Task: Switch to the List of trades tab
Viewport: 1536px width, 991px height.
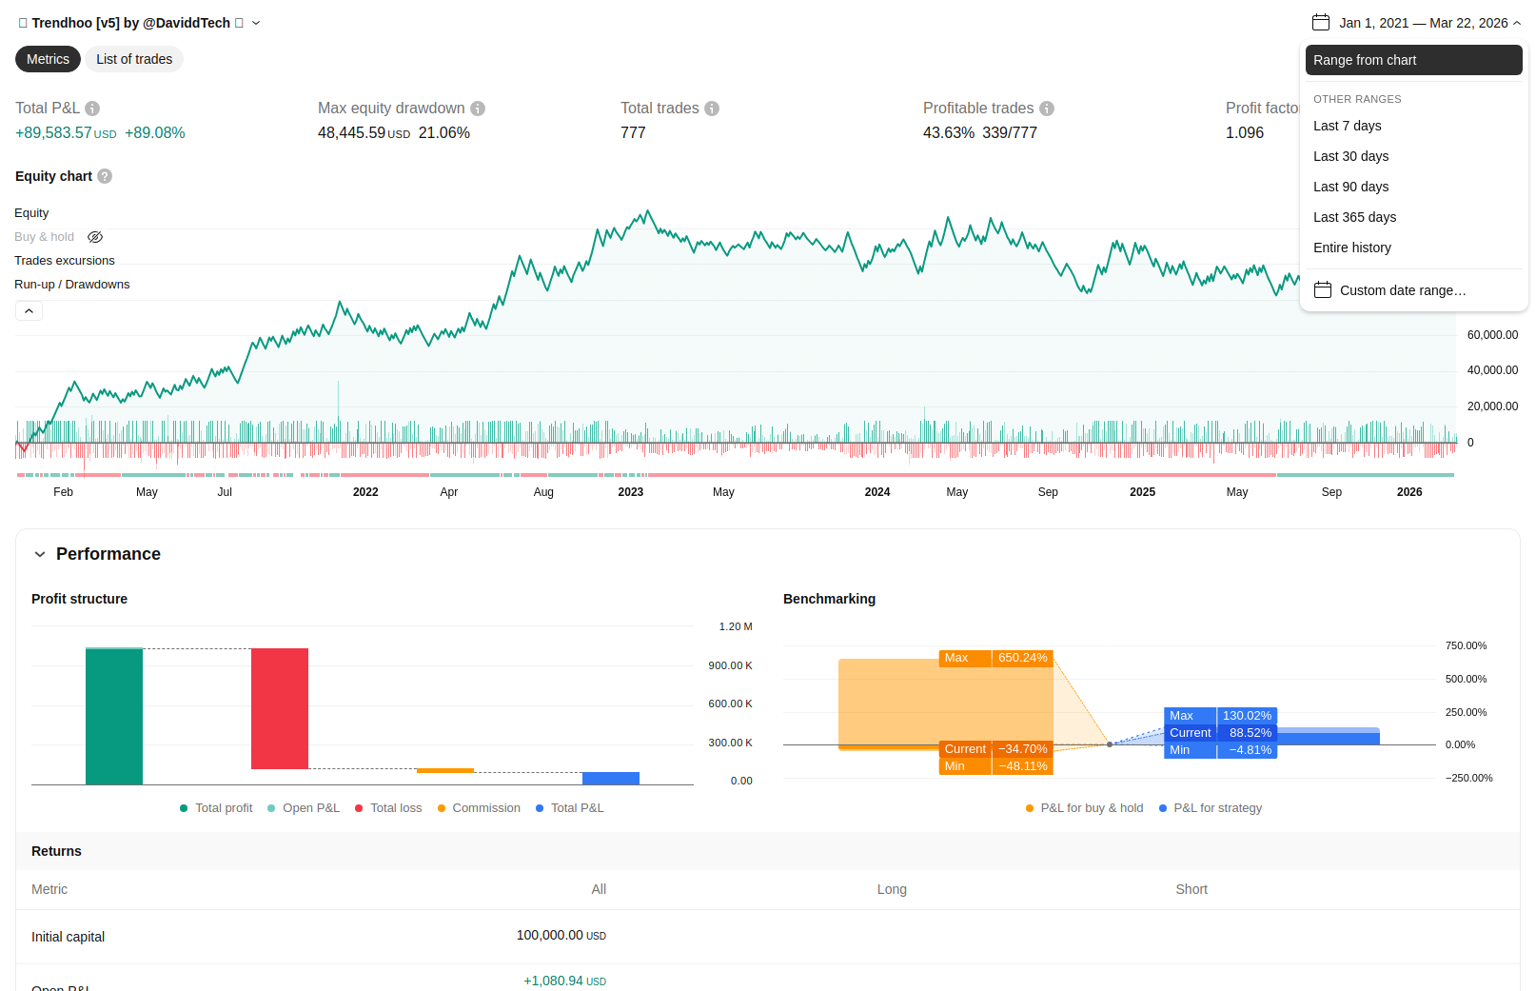Action: [134, 59]
